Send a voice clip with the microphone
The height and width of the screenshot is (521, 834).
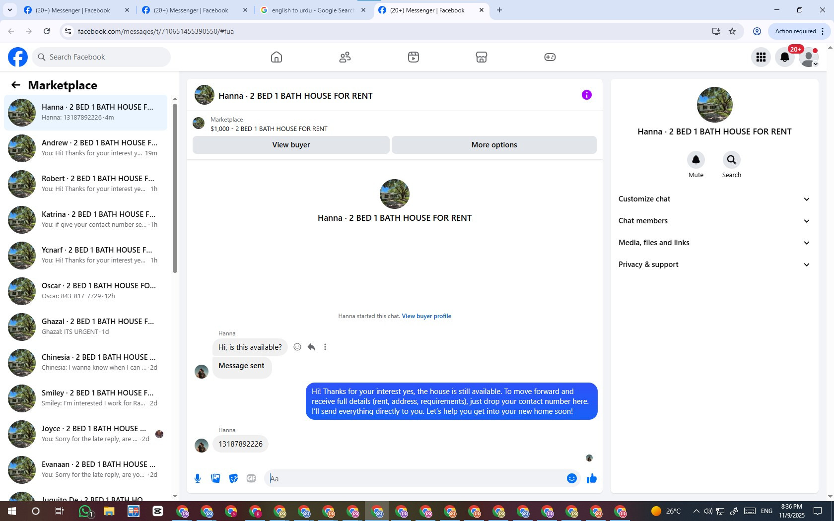pyautogui.click(x=198, y=478)
